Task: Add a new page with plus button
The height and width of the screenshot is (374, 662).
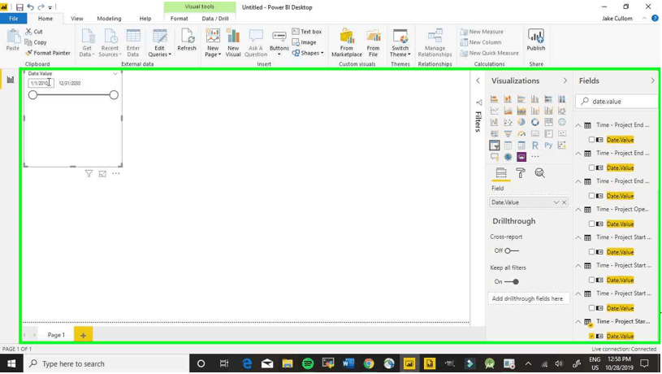Action: pos(83,335)
